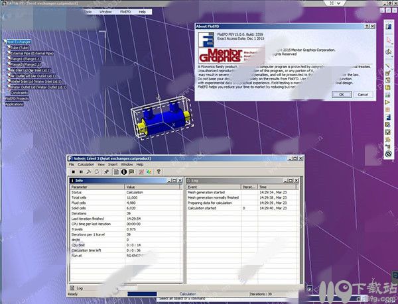This screenshot has height=304, width=398.
Task: Click the 'Fluid cells' parameter row
Action: point(126,203)
